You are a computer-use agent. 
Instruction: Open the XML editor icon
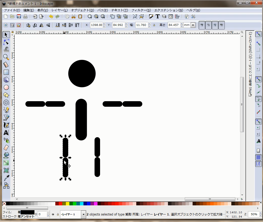(171, 16)
